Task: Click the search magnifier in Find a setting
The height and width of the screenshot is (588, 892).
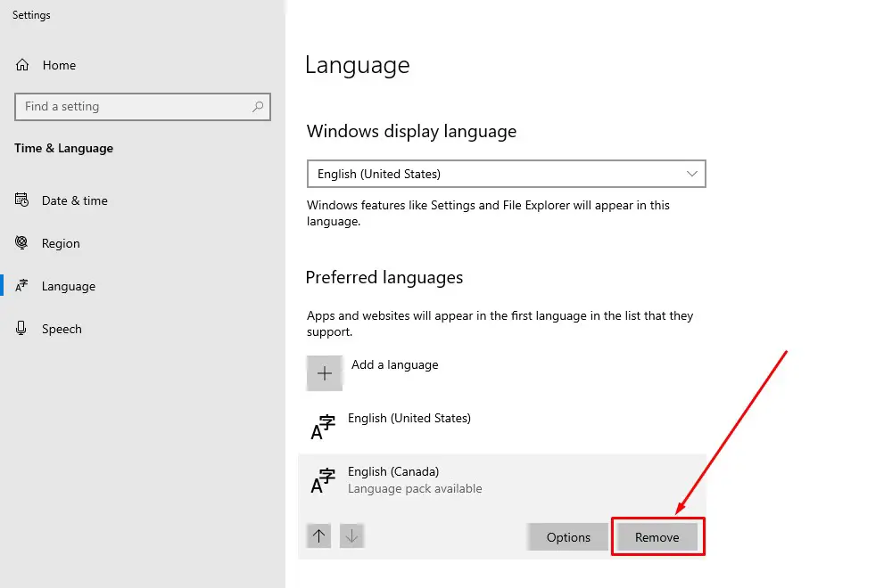Action: (x=258, y=107)
